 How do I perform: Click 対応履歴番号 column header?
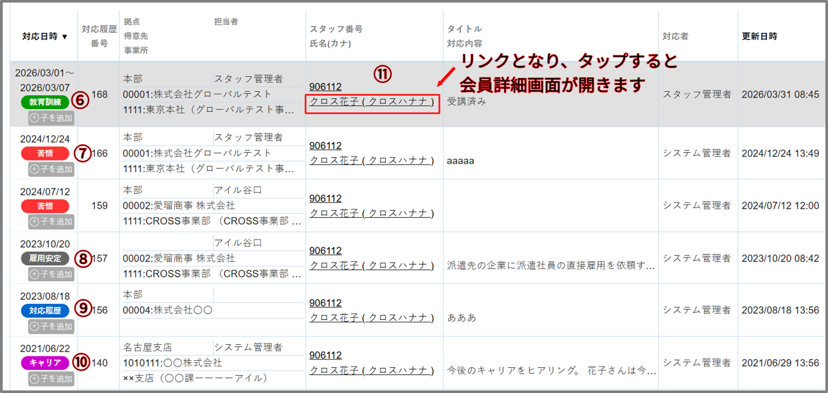pyautogui.click(x=99, y=36)
